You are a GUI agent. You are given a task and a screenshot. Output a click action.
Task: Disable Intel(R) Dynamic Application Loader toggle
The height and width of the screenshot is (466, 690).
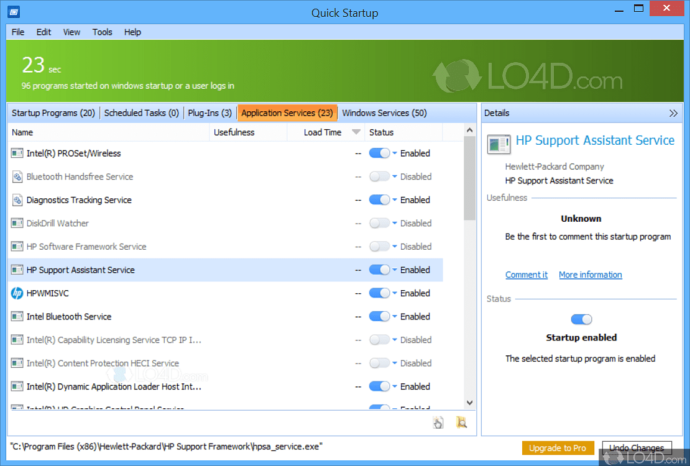(379, 386)
